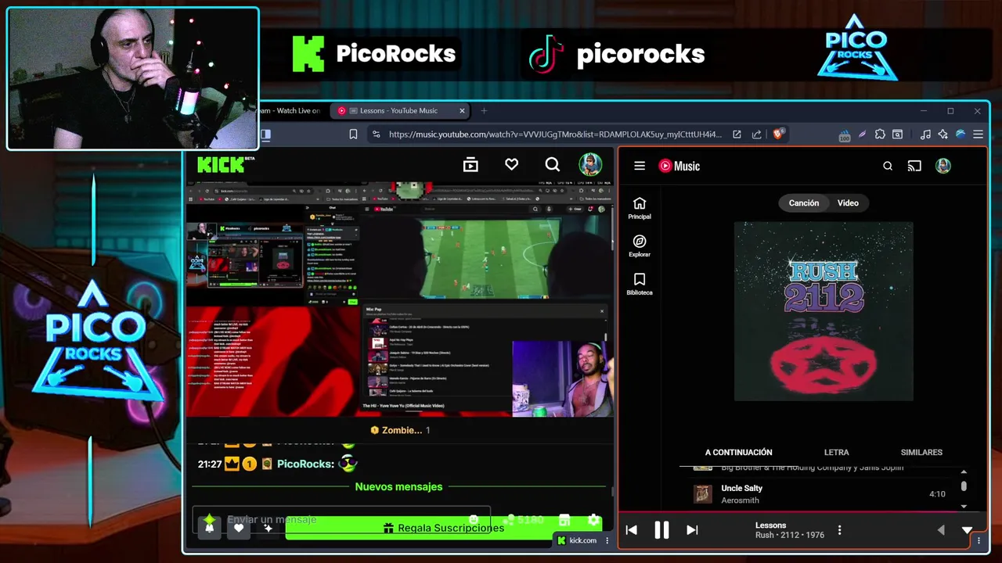The width and height of the screenshot is (1002, 563).
Task: Click the Uncle Salty album thumbnail
Action: [x=703, y=494]
